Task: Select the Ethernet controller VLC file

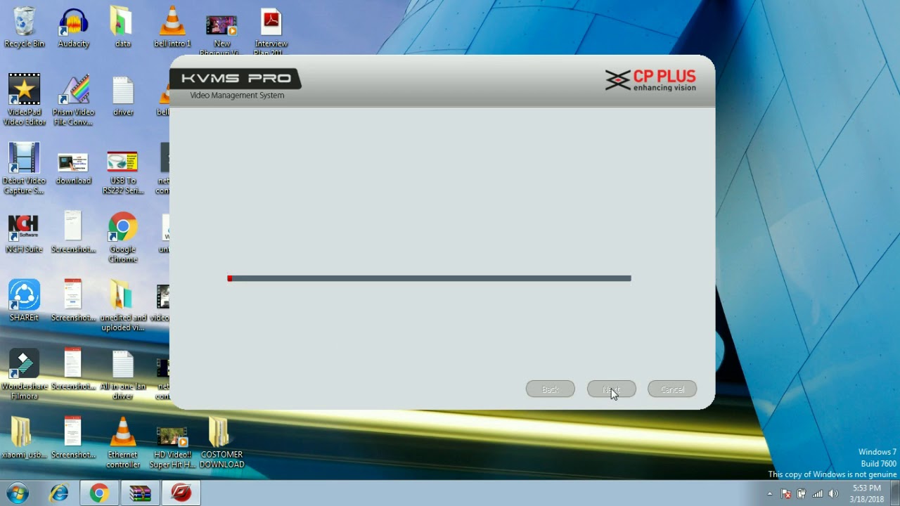Action: tap(123, 443)
